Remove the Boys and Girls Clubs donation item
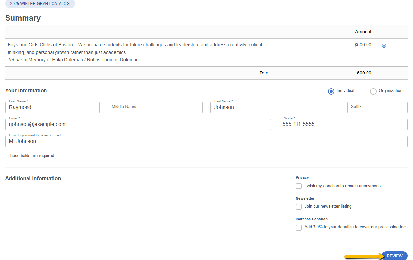The image size is (413, 260). 384,46
